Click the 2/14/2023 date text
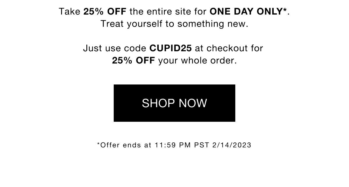Image resolution: width=349 pixels, height=187 pixels. (232, 145)
